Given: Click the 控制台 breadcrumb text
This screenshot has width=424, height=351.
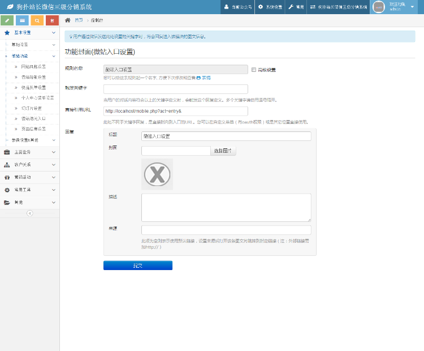Looking at the screenshot, I should (x=97, y=20).
